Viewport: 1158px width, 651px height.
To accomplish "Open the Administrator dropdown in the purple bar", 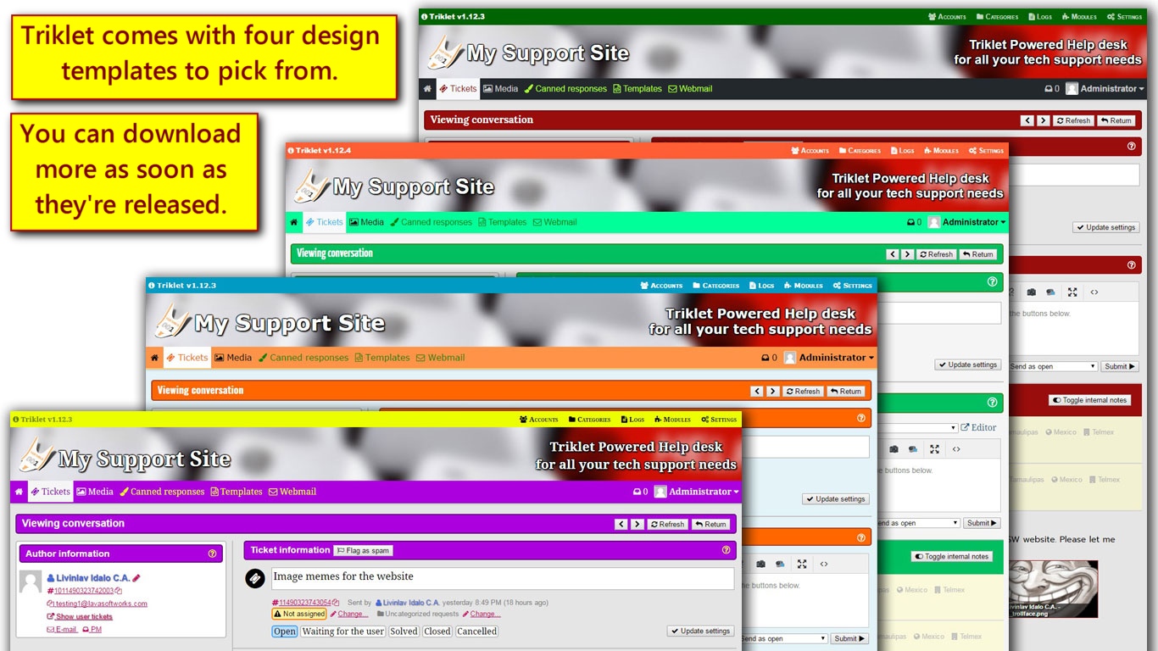I will coord(703,492).
